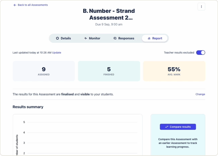Click the swap arrows icon in Compare results
This screenshot has height=156, width=218.
tap(167, 127)
